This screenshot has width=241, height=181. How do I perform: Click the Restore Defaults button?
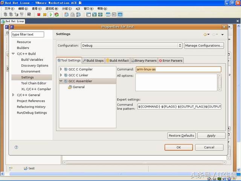click(182, 136)
